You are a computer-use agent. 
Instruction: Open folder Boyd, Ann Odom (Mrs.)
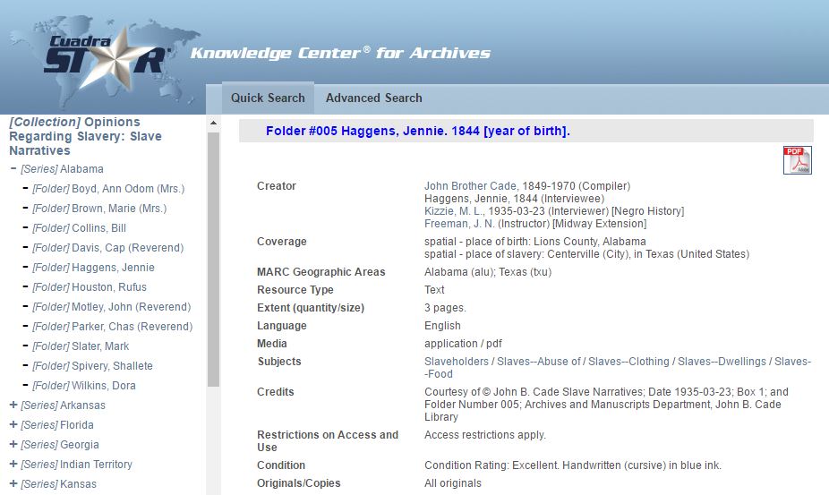pos(108,189)
